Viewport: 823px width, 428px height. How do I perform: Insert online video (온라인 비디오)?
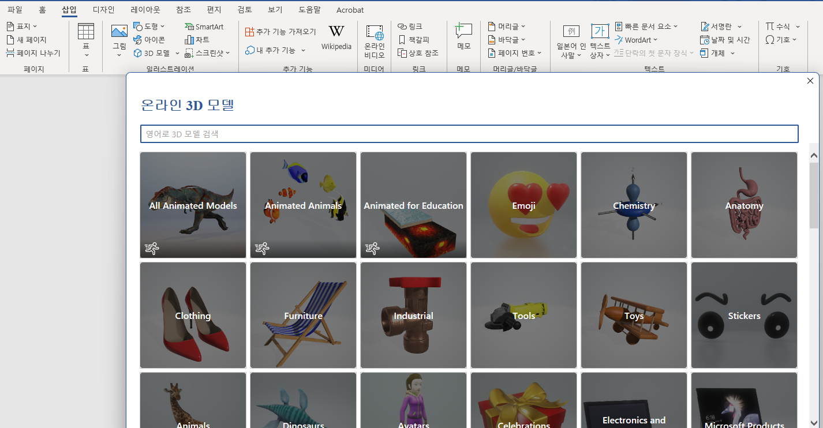(375, 42)
